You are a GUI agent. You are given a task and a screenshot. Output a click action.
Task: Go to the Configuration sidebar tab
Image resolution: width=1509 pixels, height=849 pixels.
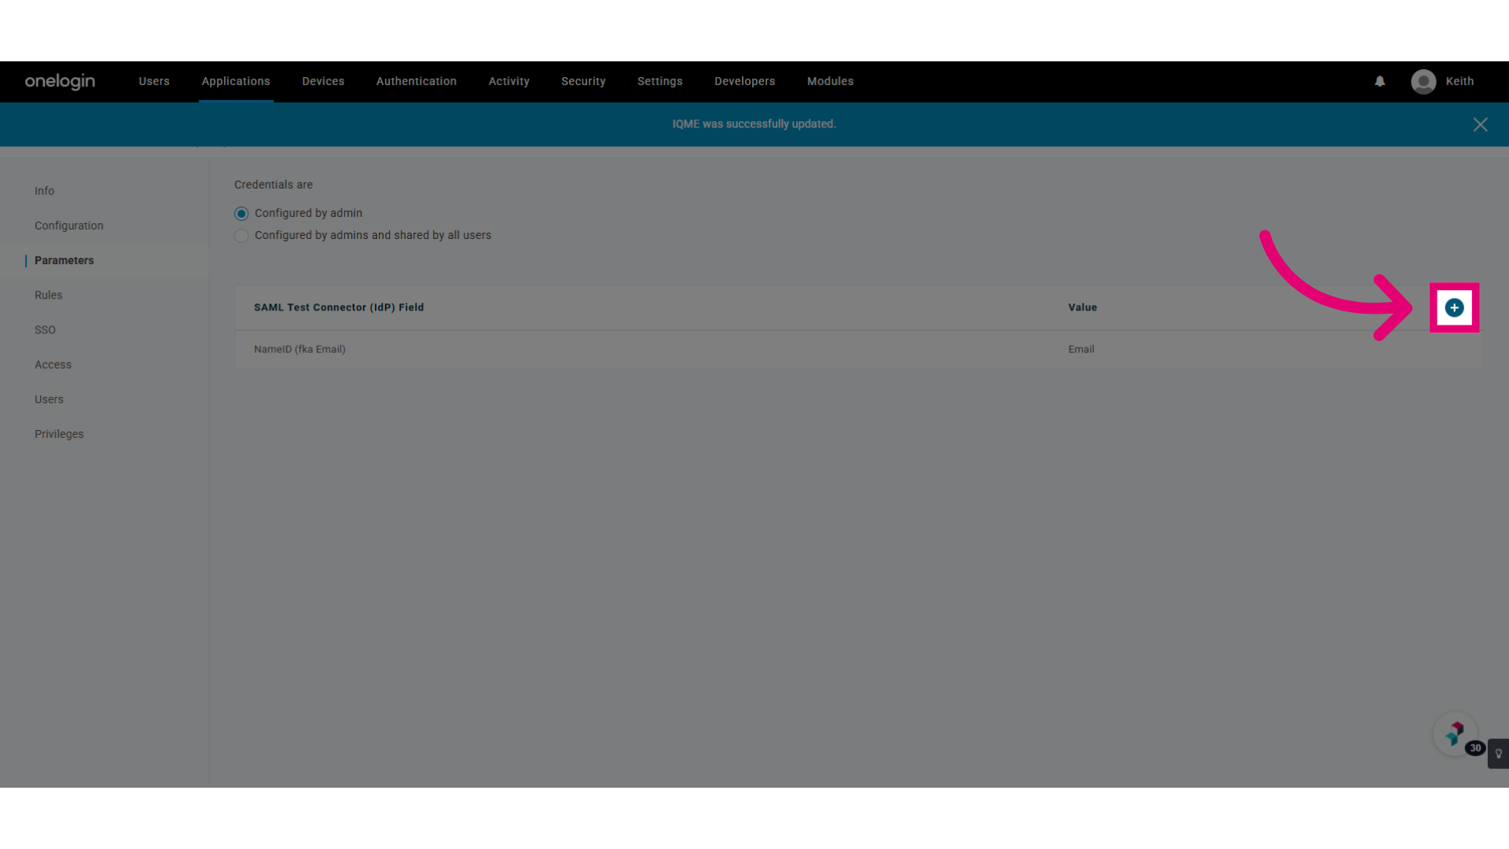pyautogui.click(x=69, y=226)
